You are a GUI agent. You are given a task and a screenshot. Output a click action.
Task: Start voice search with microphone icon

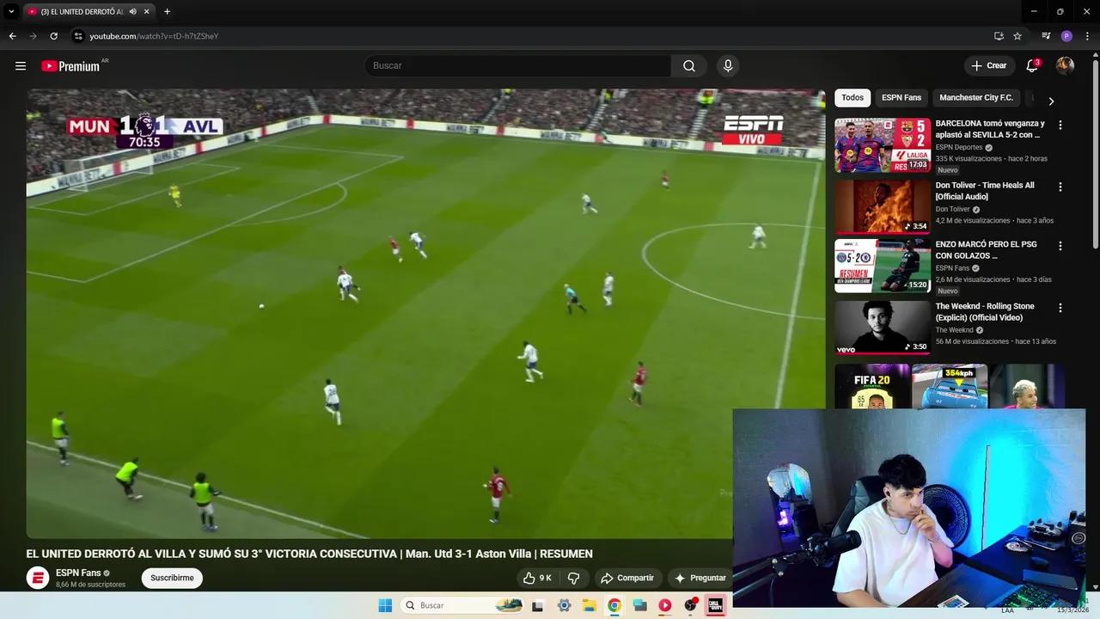pyautogui.click(x=728, y=66)
